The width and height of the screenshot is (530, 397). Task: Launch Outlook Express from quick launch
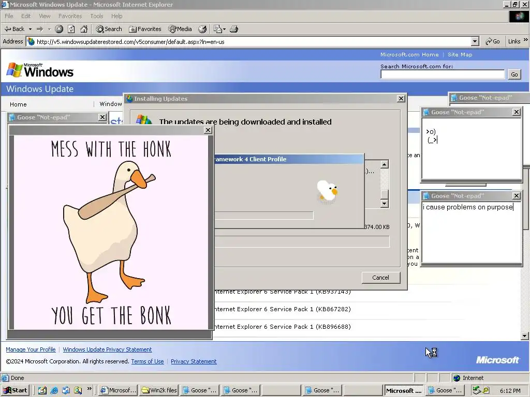[66, 391]
